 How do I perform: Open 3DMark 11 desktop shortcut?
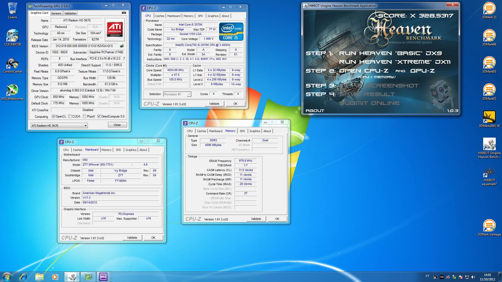pos(489,10)
